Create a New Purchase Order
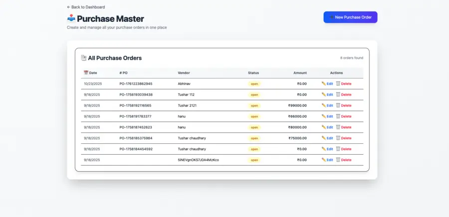This screenshot has height=217, width=449. 350,17
